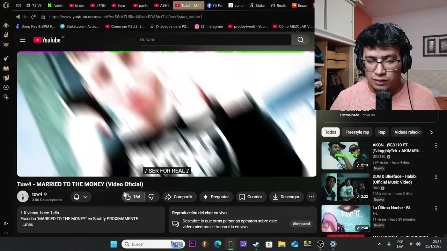The height and width of the screenshot is (251, 447).
Task: Open the sidebar three-dots setup menu
Action: [6, 233]
